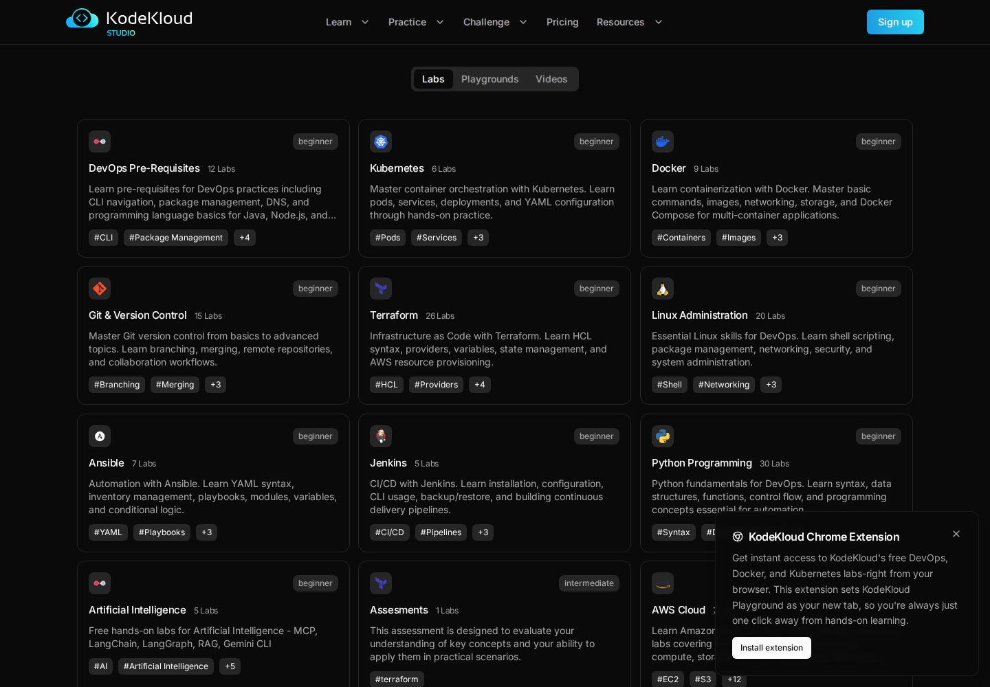The width and height of the screenshot is (990, 687).
Task: Click the #Services tag
Action: click(437, 238)
